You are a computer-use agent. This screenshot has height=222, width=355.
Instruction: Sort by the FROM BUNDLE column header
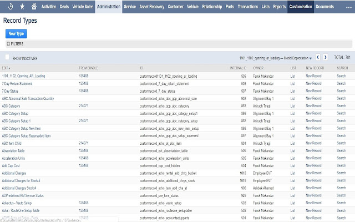(x=88, y=68)
